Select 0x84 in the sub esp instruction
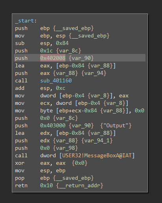This screenshot has width=162, height=203. (62, 43)
